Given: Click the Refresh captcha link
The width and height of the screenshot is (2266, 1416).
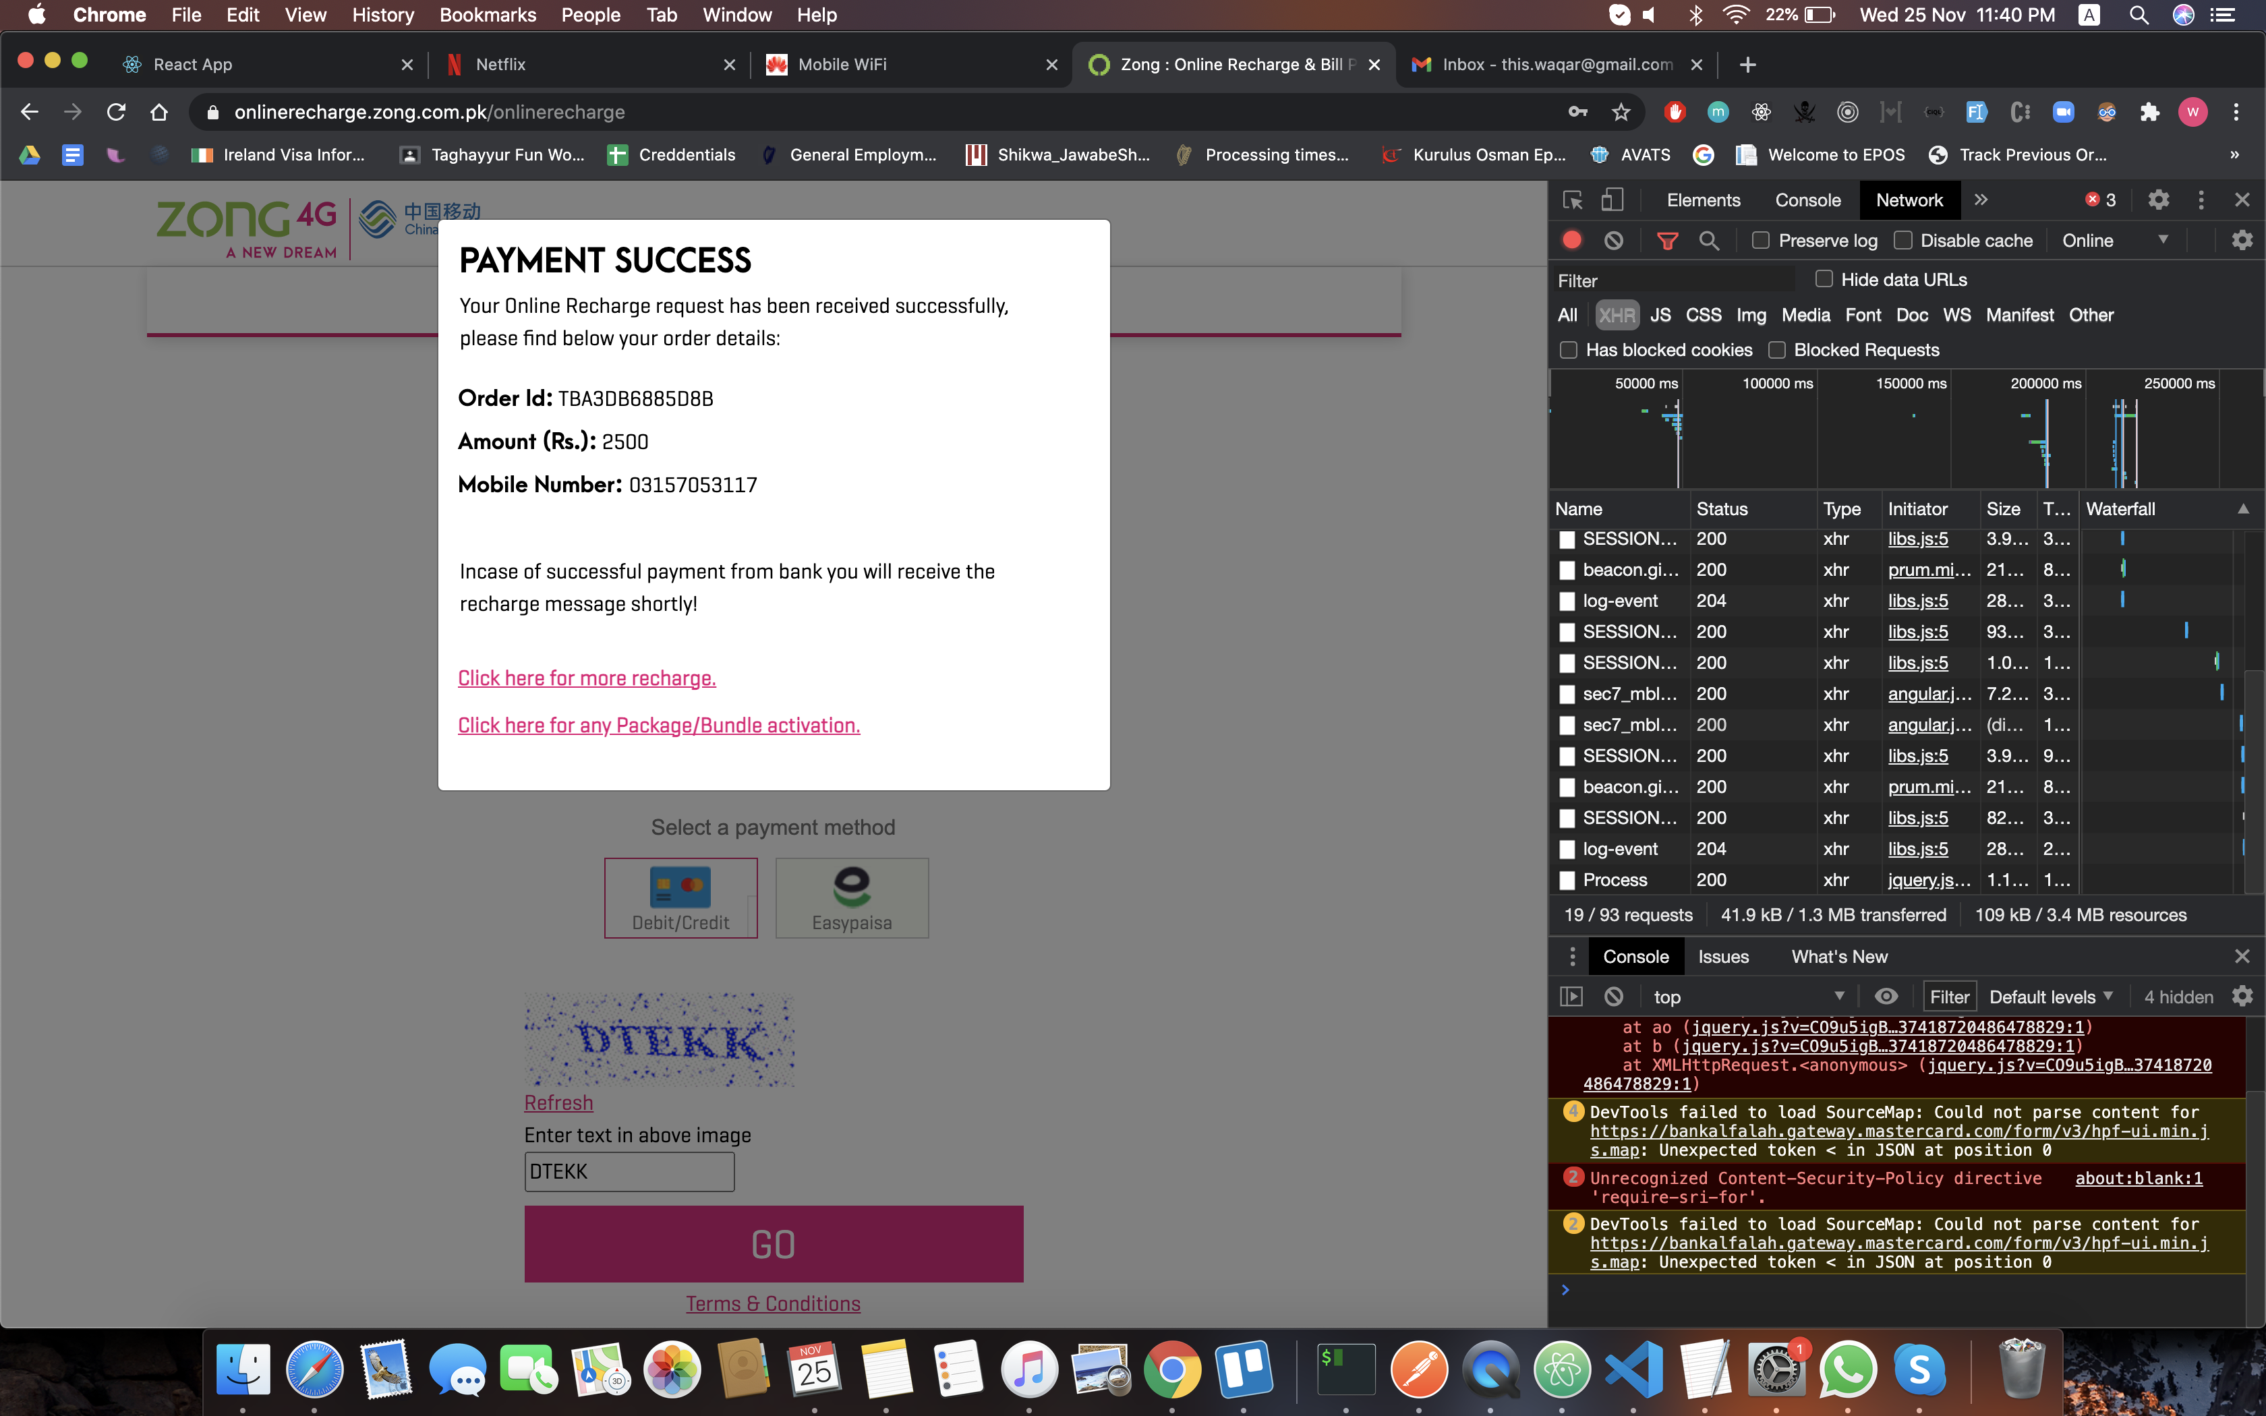Looking at the screenshot, I should click(x=559, y=1102).
